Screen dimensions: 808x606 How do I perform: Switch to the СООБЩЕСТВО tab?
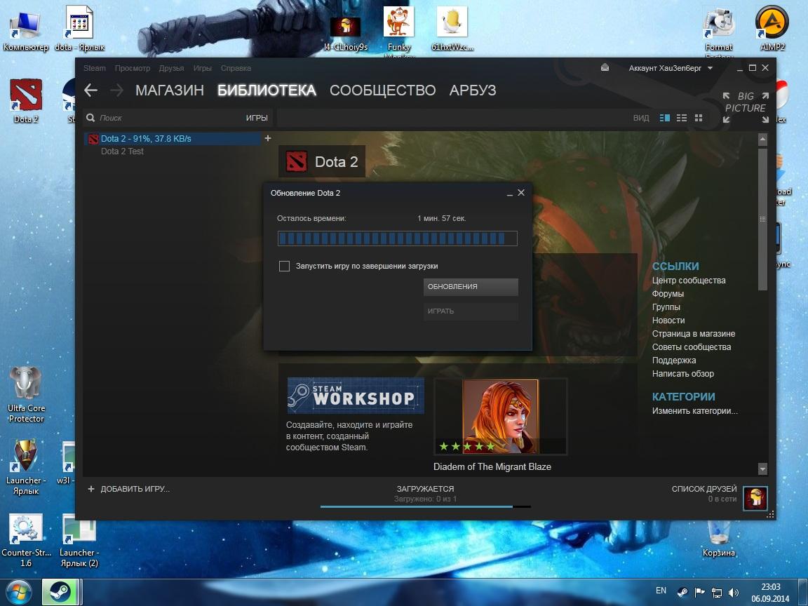coord(382,90)
